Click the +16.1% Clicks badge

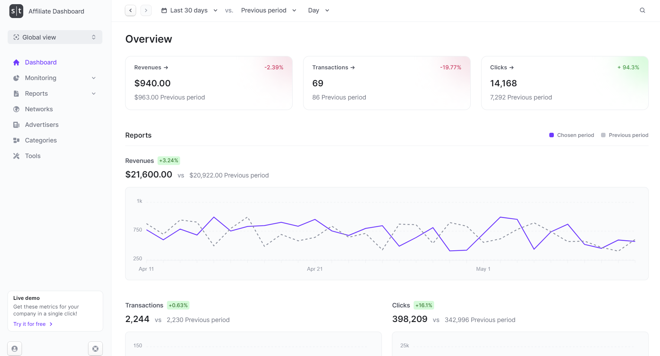[424, 305]
